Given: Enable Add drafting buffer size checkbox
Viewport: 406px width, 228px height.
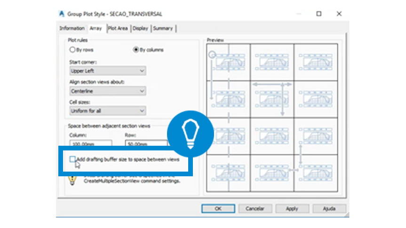Looking at the screenshot, I should (x=72, y=159).
